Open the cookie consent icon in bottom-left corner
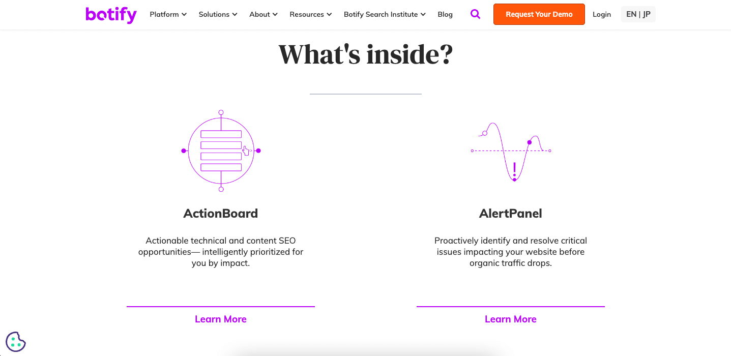 coord(15,341)
